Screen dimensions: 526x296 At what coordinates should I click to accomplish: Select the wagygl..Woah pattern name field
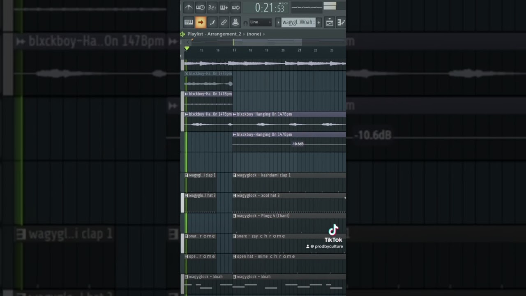pyautogui.click(x=298, y=22)
